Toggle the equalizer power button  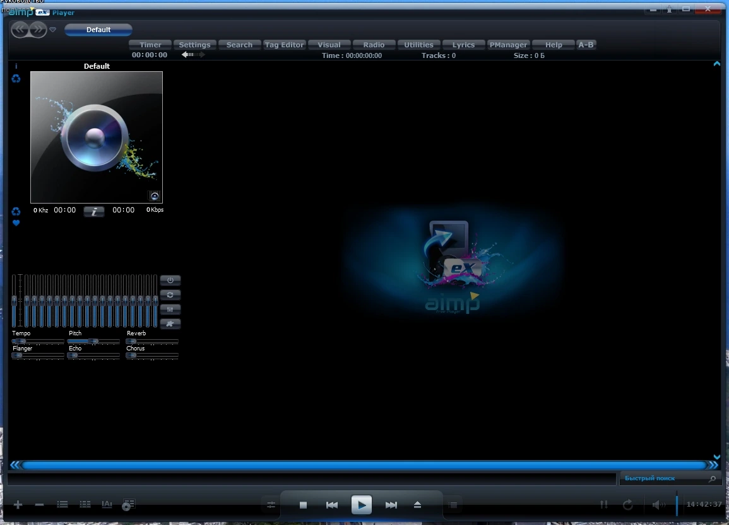coord(170,280)
